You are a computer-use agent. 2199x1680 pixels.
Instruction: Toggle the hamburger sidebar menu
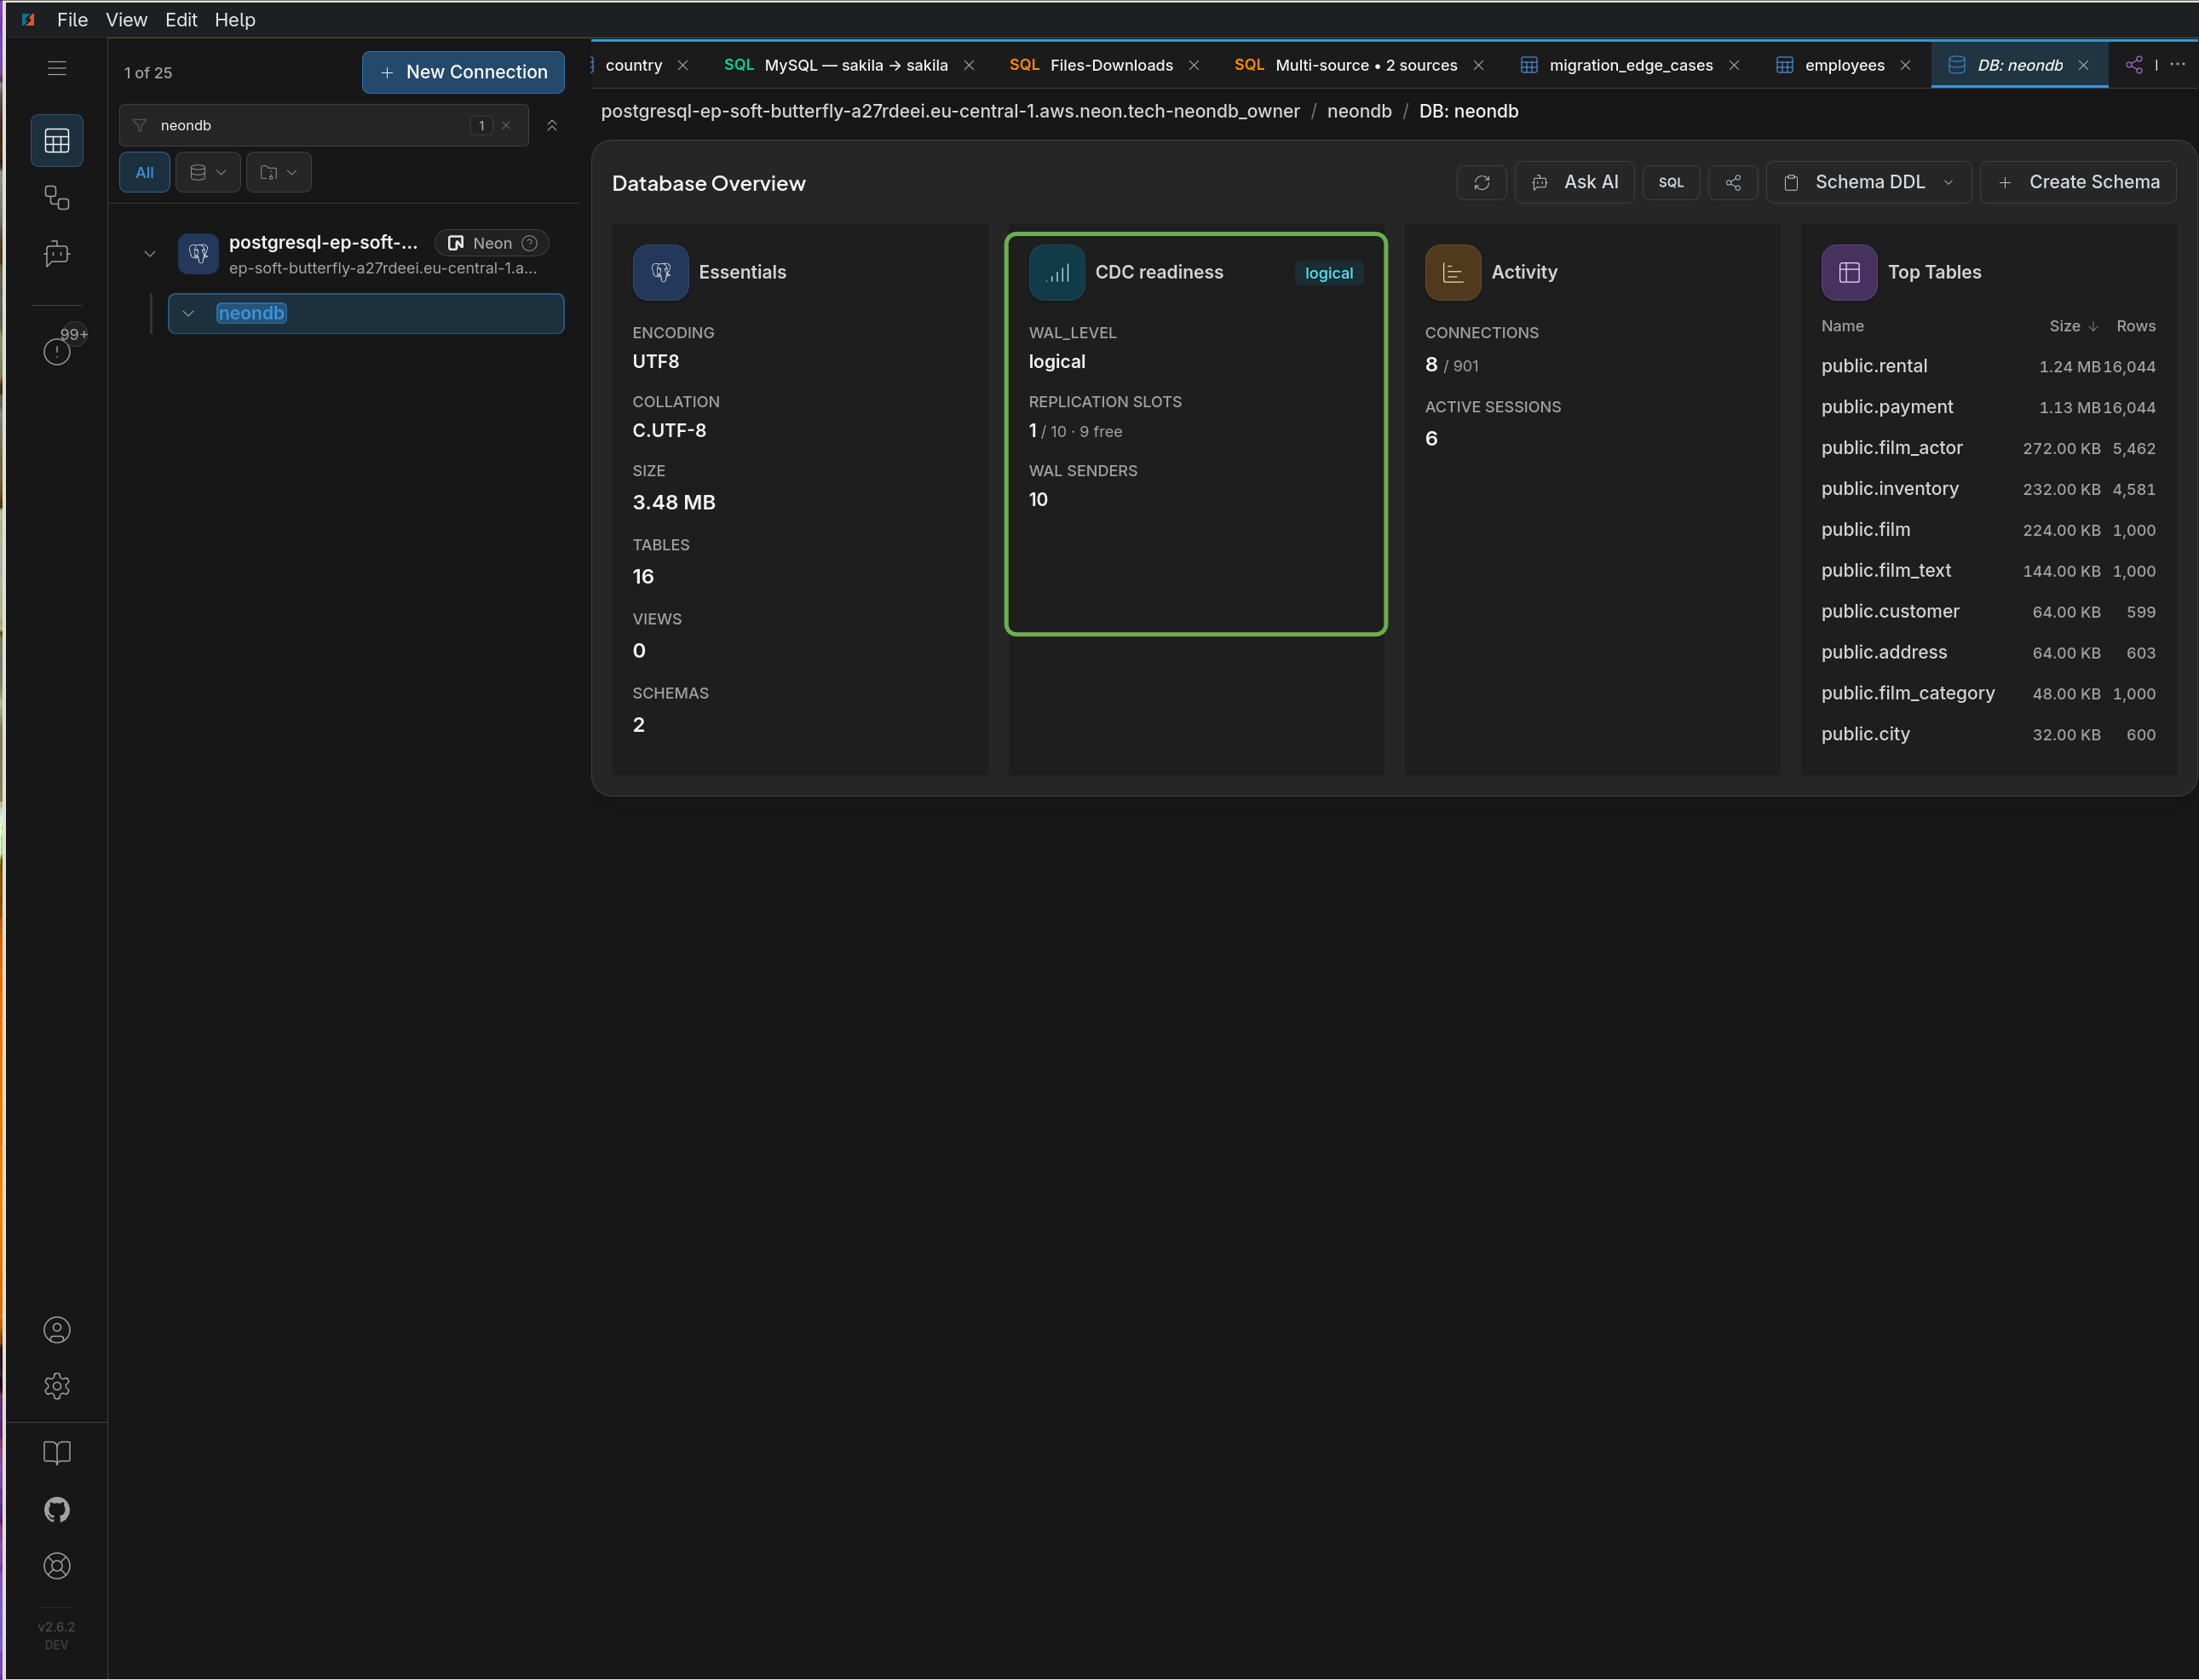click(57, 68)
